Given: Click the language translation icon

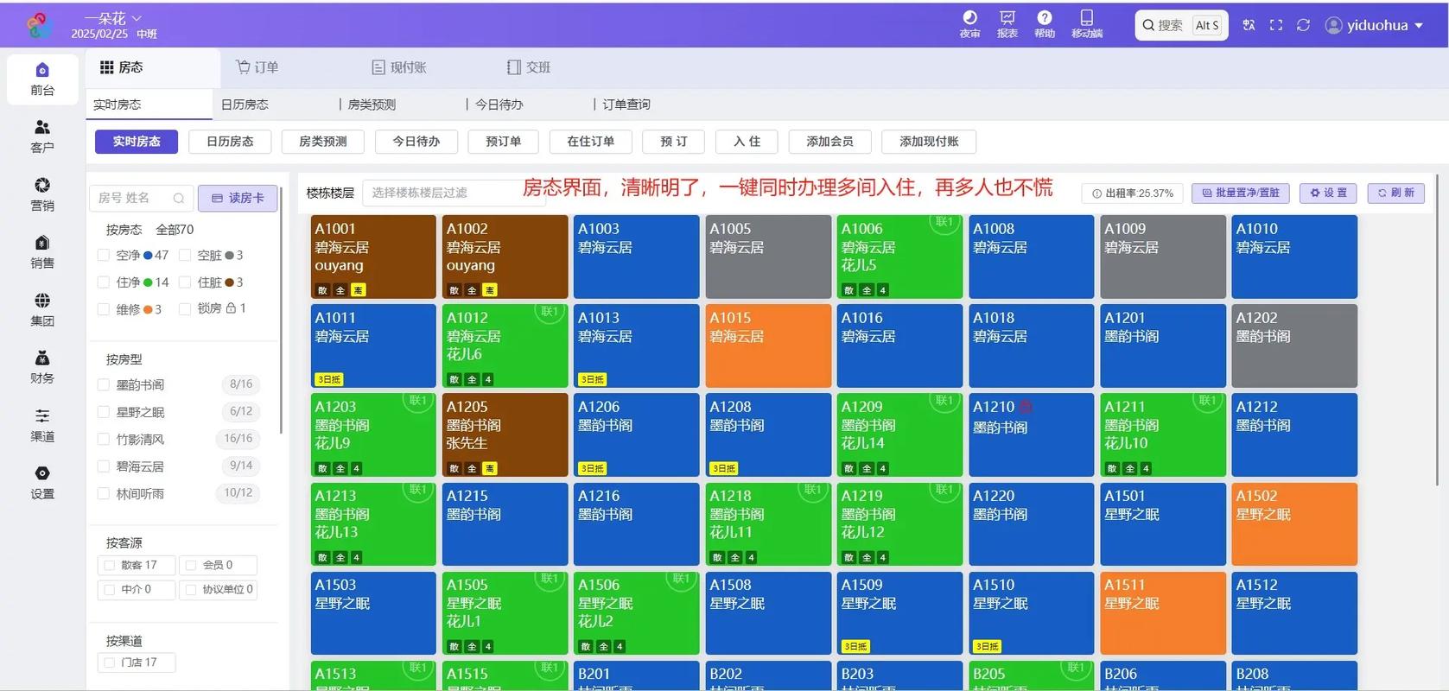Looking at the screenshot, I should click(1249, 25).
